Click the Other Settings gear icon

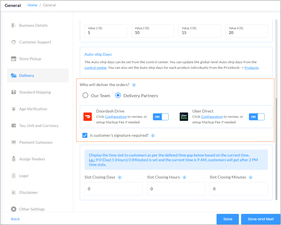[x=14, y=209]
